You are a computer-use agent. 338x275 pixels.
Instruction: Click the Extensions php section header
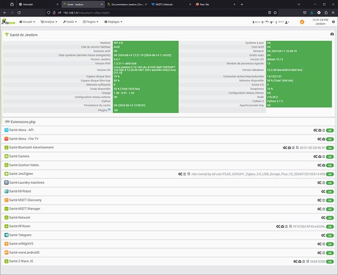pos(23,122)
